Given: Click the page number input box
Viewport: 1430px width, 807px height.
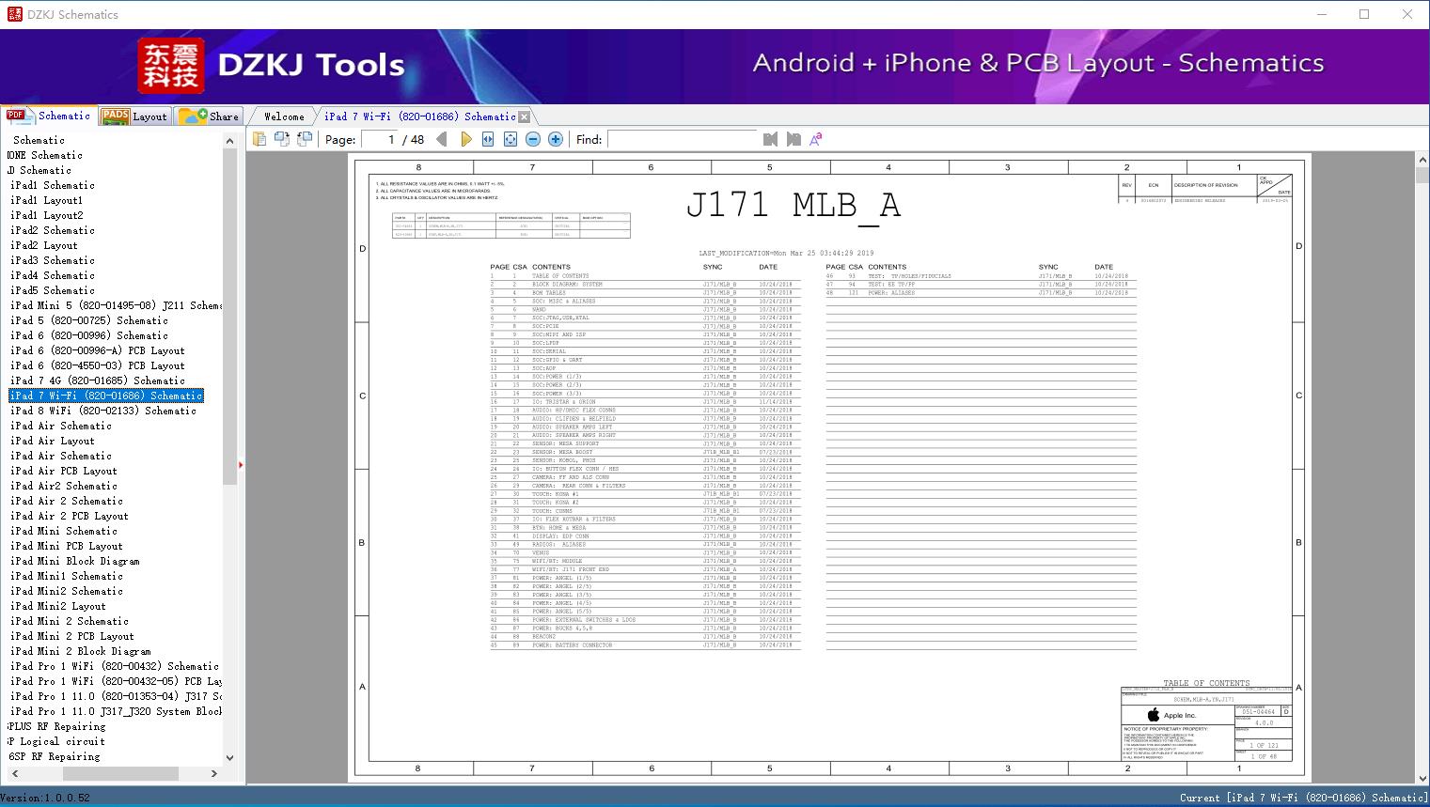Looking at the screenshot, I should [379, 139].
